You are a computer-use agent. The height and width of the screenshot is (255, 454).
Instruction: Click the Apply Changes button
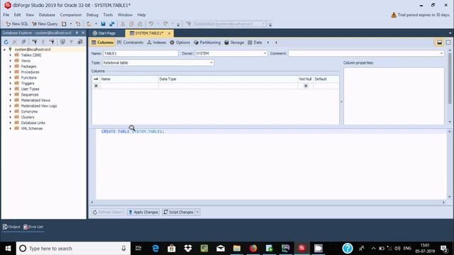[x=143, y=212]
